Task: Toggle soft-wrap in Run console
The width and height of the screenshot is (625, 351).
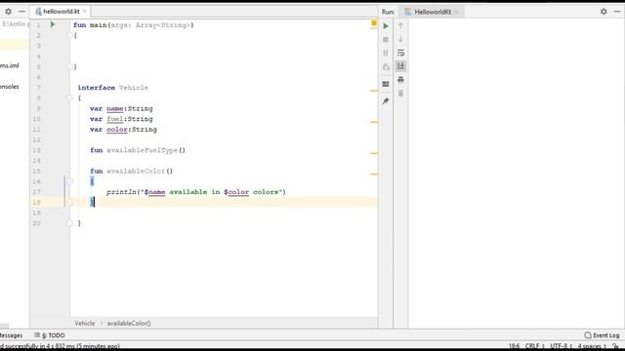Action: point(400,53)
